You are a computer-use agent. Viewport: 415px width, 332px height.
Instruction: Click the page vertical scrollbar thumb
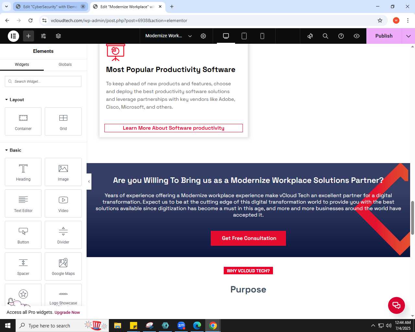[x=412, y=218]
